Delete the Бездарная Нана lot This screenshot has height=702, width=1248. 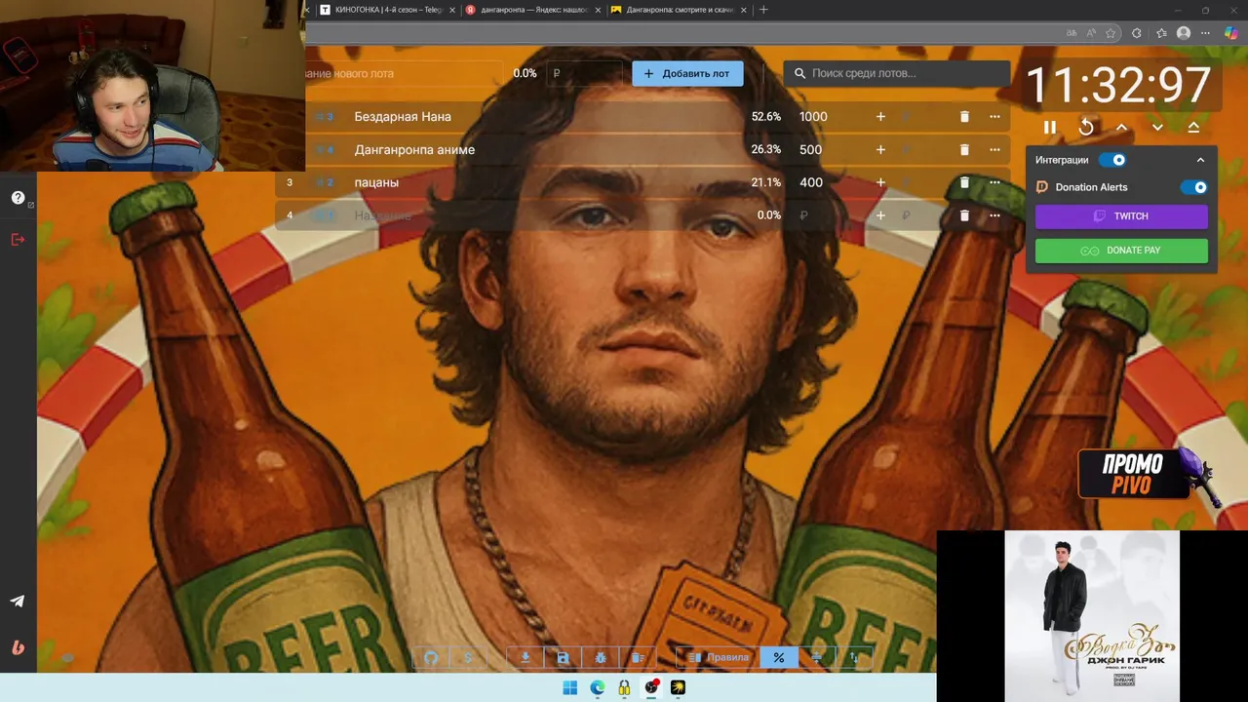pyautogui.click(x=964, y=116)
